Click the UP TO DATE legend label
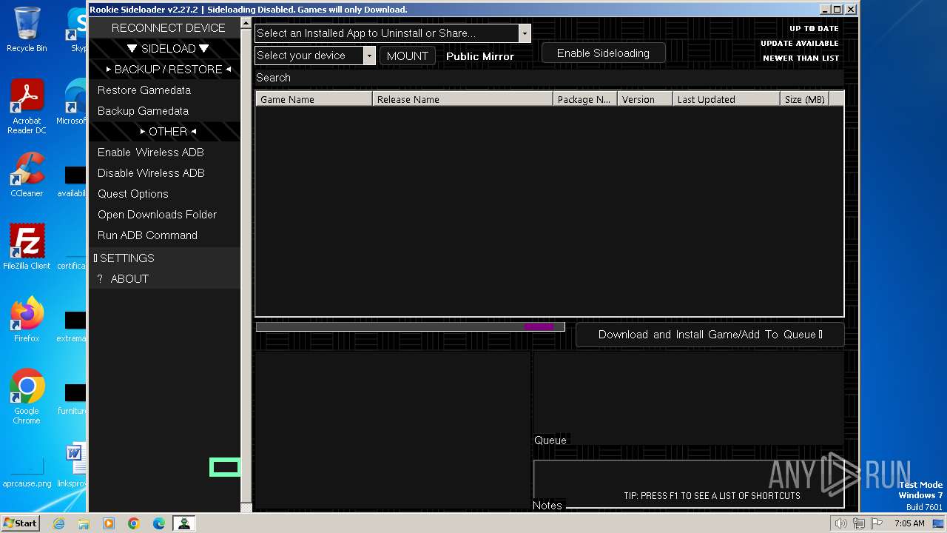 pyautogui.click(x=814, y=29)
